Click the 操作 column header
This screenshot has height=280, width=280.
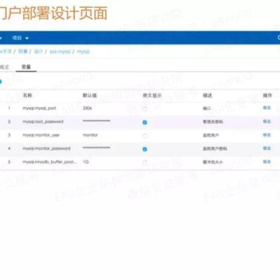pos(267,95)
